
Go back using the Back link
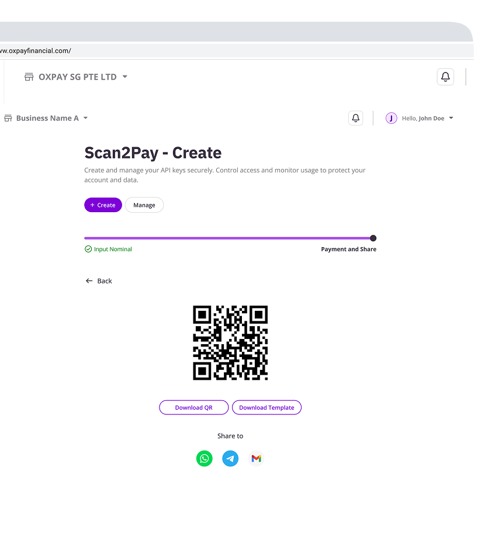[x=99, y=281]
